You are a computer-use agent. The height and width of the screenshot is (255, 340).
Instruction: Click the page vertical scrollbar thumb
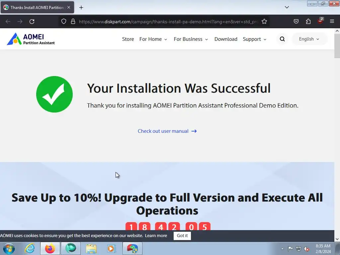(337, 46)
